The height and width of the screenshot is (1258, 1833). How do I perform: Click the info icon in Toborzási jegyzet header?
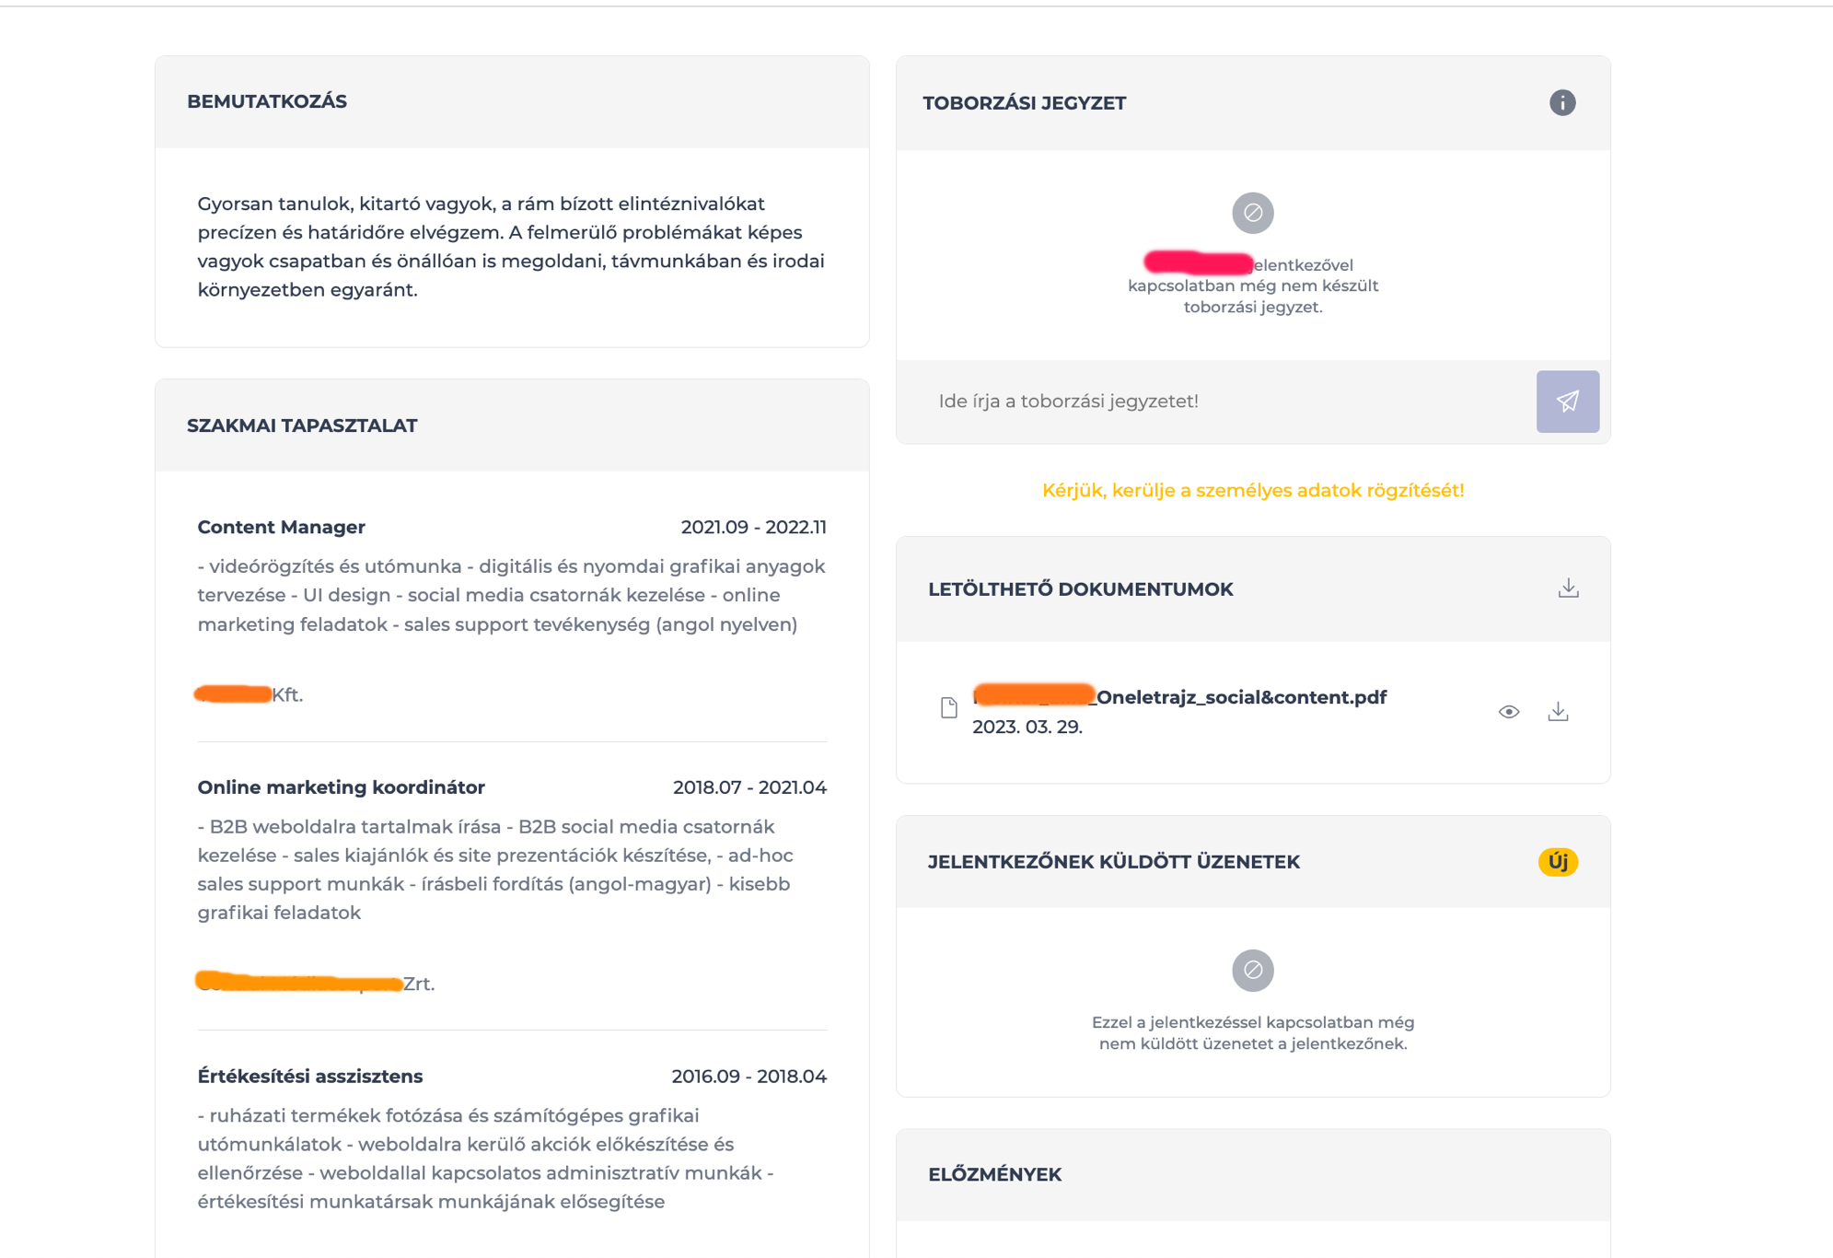coord(1561,102)
